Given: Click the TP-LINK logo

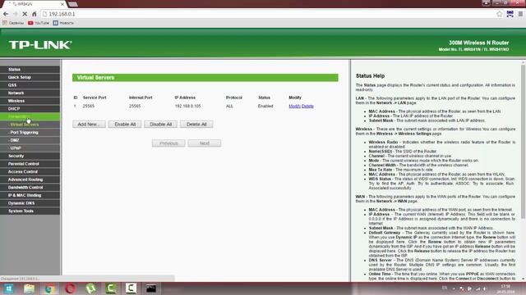Looking at the screenshot, I should (40, 45).
